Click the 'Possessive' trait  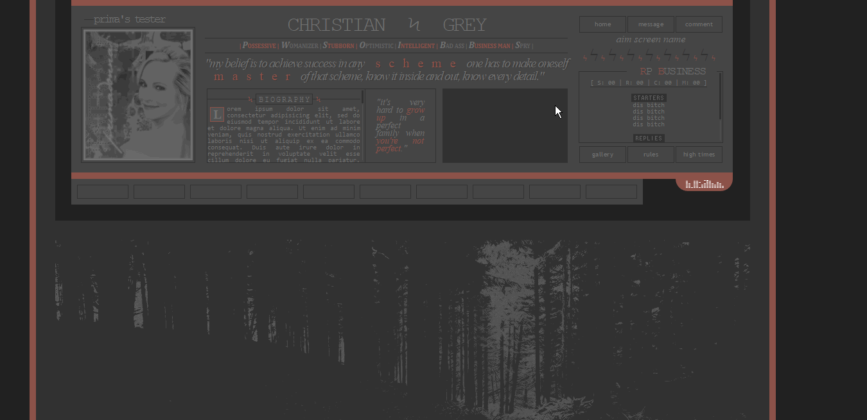coord(259,46)
